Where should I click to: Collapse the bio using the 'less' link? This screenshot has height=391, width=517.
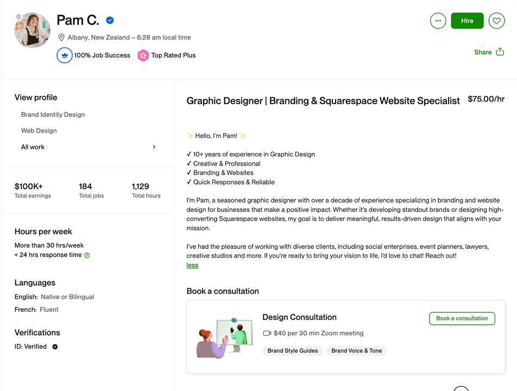pyautogui.click(x=192, y=266)
